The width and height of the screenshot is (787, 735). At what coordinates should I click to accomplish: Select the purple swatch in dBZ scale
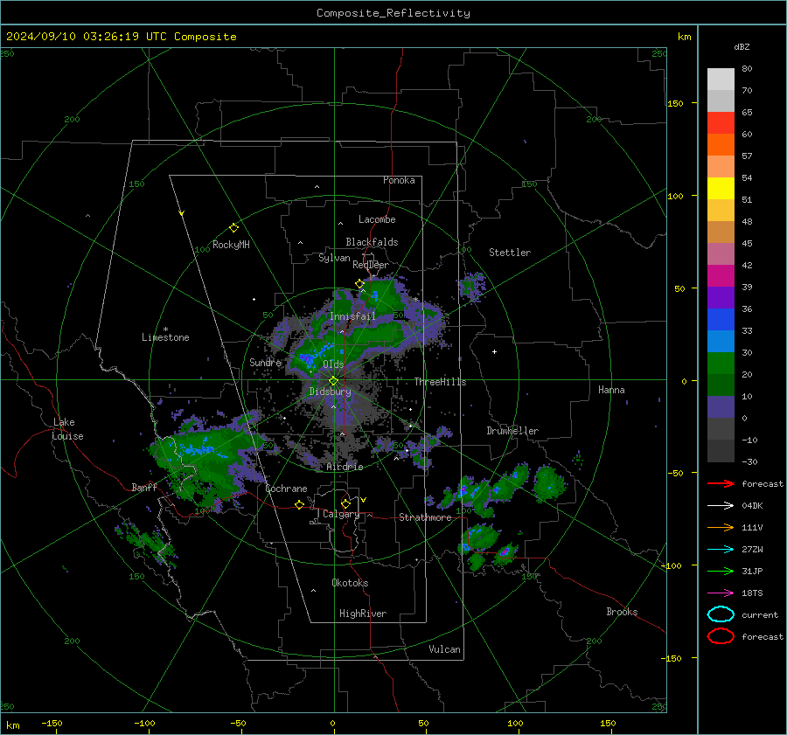coord(721,298)
